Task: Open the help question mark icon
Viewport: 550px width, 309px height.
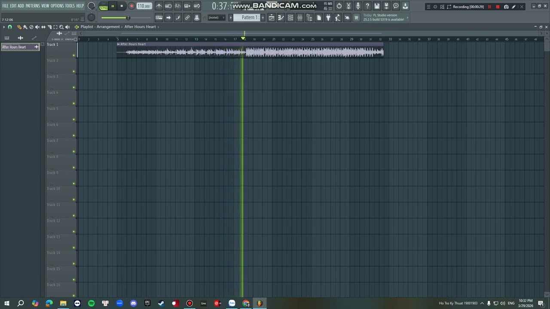Action: [367, 6]
